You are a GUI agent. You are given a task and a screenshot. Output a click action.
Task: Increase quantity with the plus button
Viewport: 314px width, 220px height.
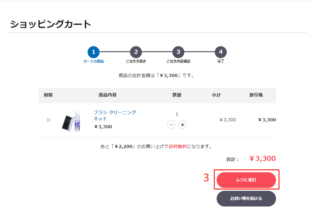182,125
